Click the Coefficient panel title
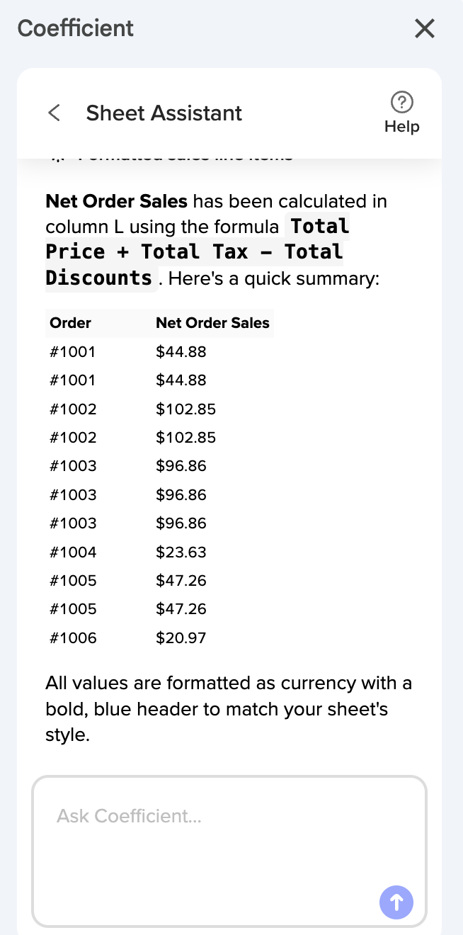This screenshot has height=935, width=463. [76, 28]
